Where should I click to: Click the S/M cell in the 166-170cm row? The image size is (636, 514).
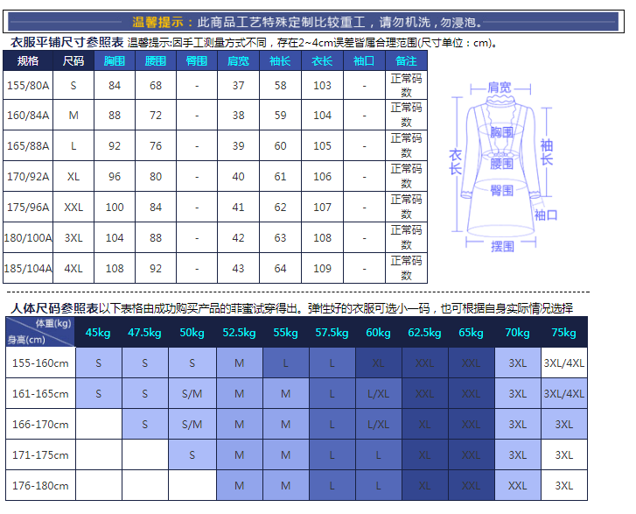pos(192,425)
